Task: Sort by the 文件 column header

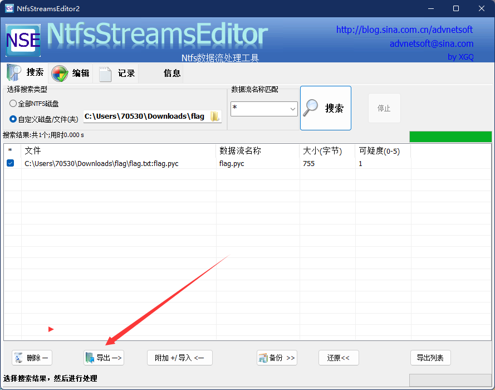Action: point(119,150)
